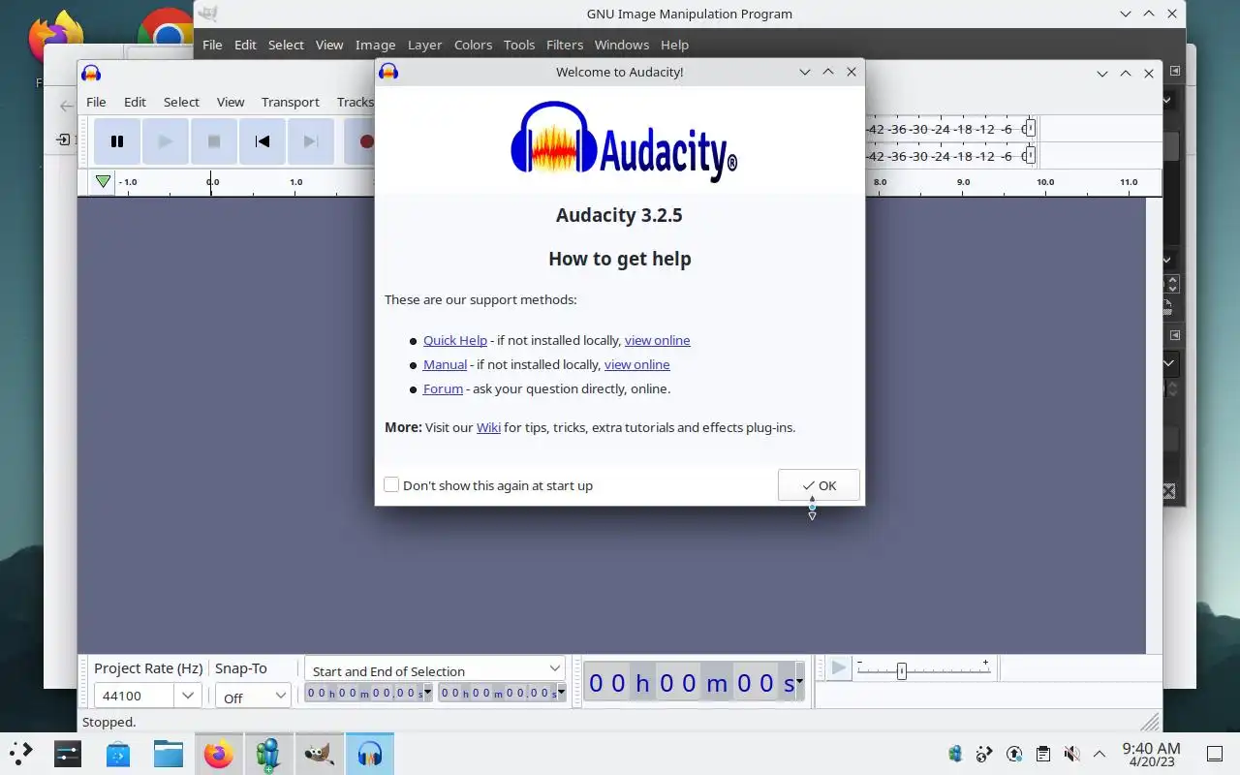Open format arrow of large audio position display

click(799, 683)
